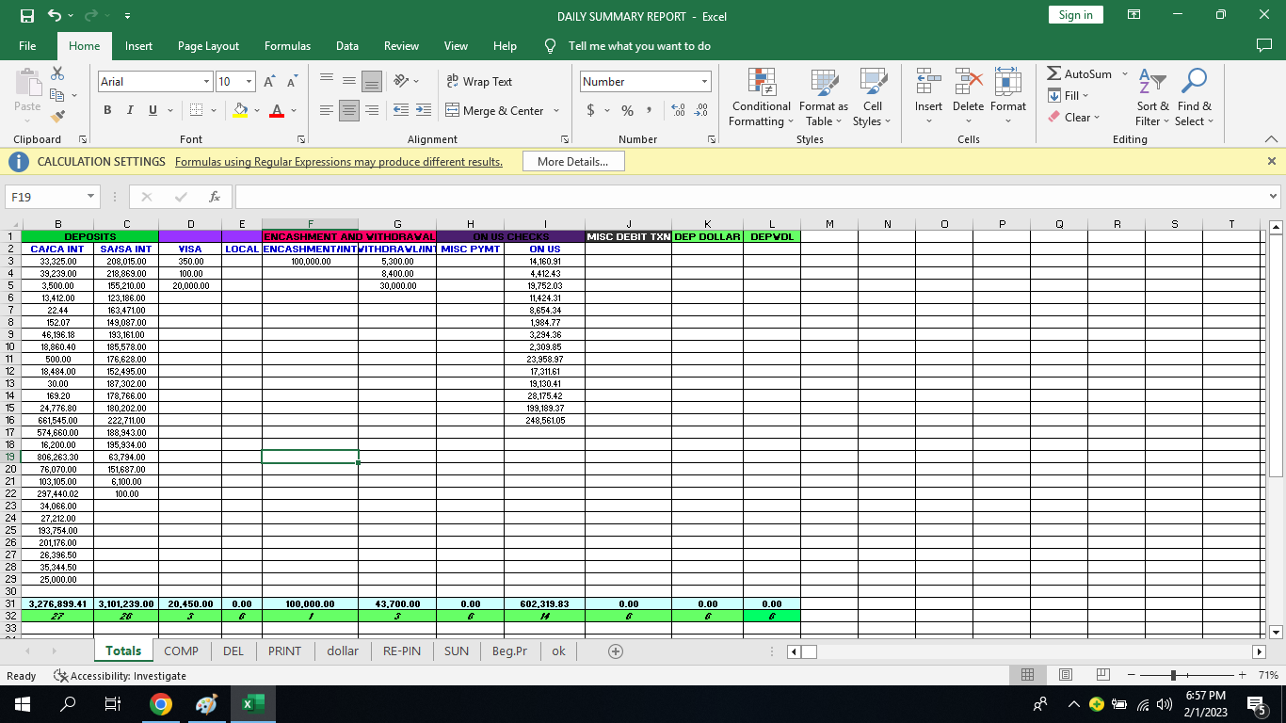Click the Sign in button
This screenshot has width=1286, height=723.
point(1075,15)
